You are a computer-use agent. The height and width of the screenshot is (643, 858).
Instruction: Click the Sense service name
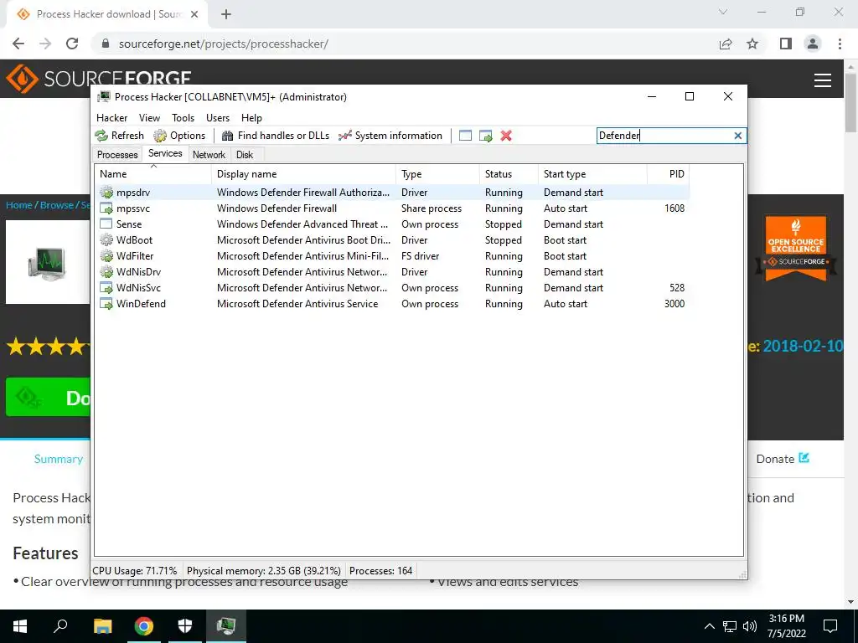129,224
